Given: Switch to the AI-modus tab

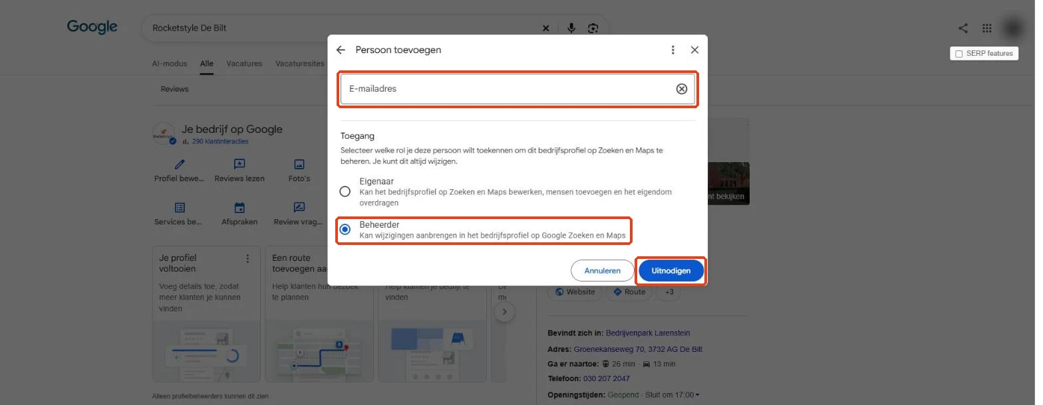Looking at the screenshot, I should 170,64.
